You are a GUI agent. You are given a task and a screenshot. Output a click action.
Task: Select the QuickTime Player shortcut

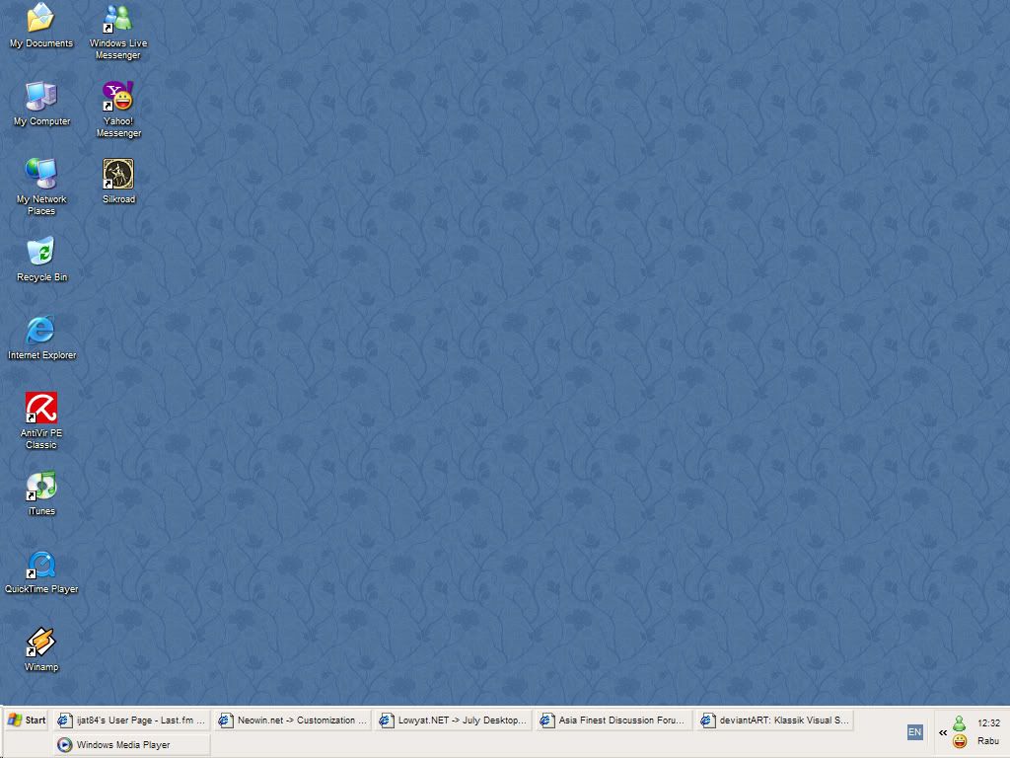(40, 565)
